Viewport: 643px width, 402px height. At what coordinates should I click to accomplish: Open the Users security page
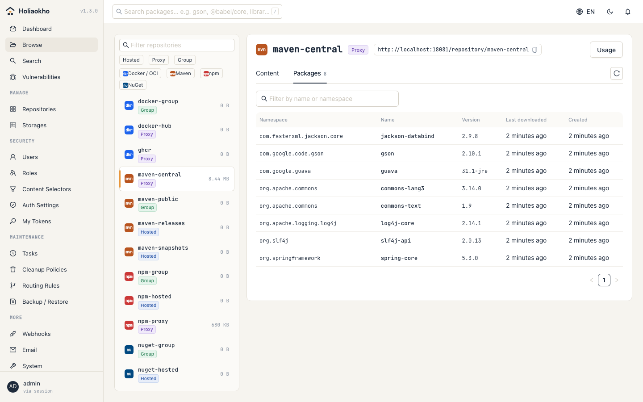[51, 157]
